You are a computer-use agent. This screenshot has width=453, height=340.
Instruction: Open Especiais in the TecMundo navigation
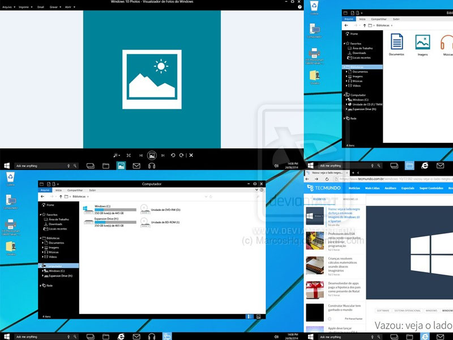408,188
